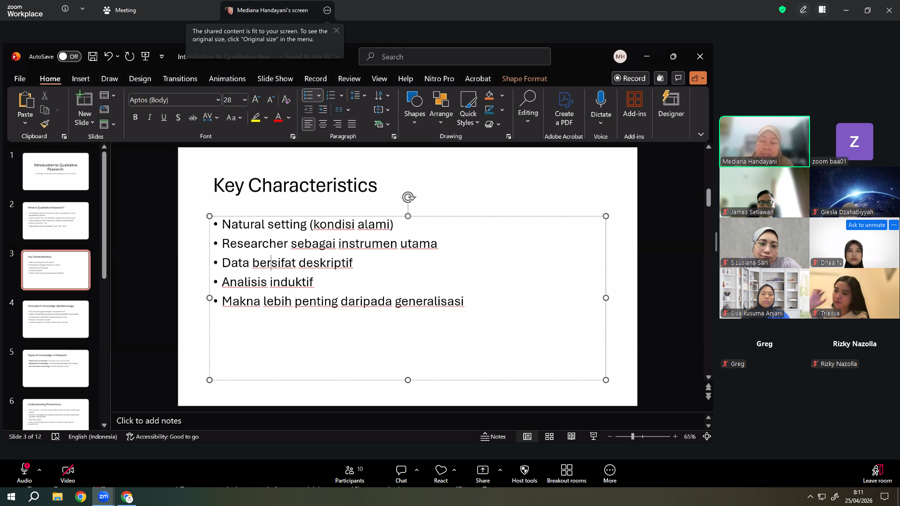This screenshot has height=506, width=900.
Task: Click the PowerPoint Search box
Action: [455, 57]
